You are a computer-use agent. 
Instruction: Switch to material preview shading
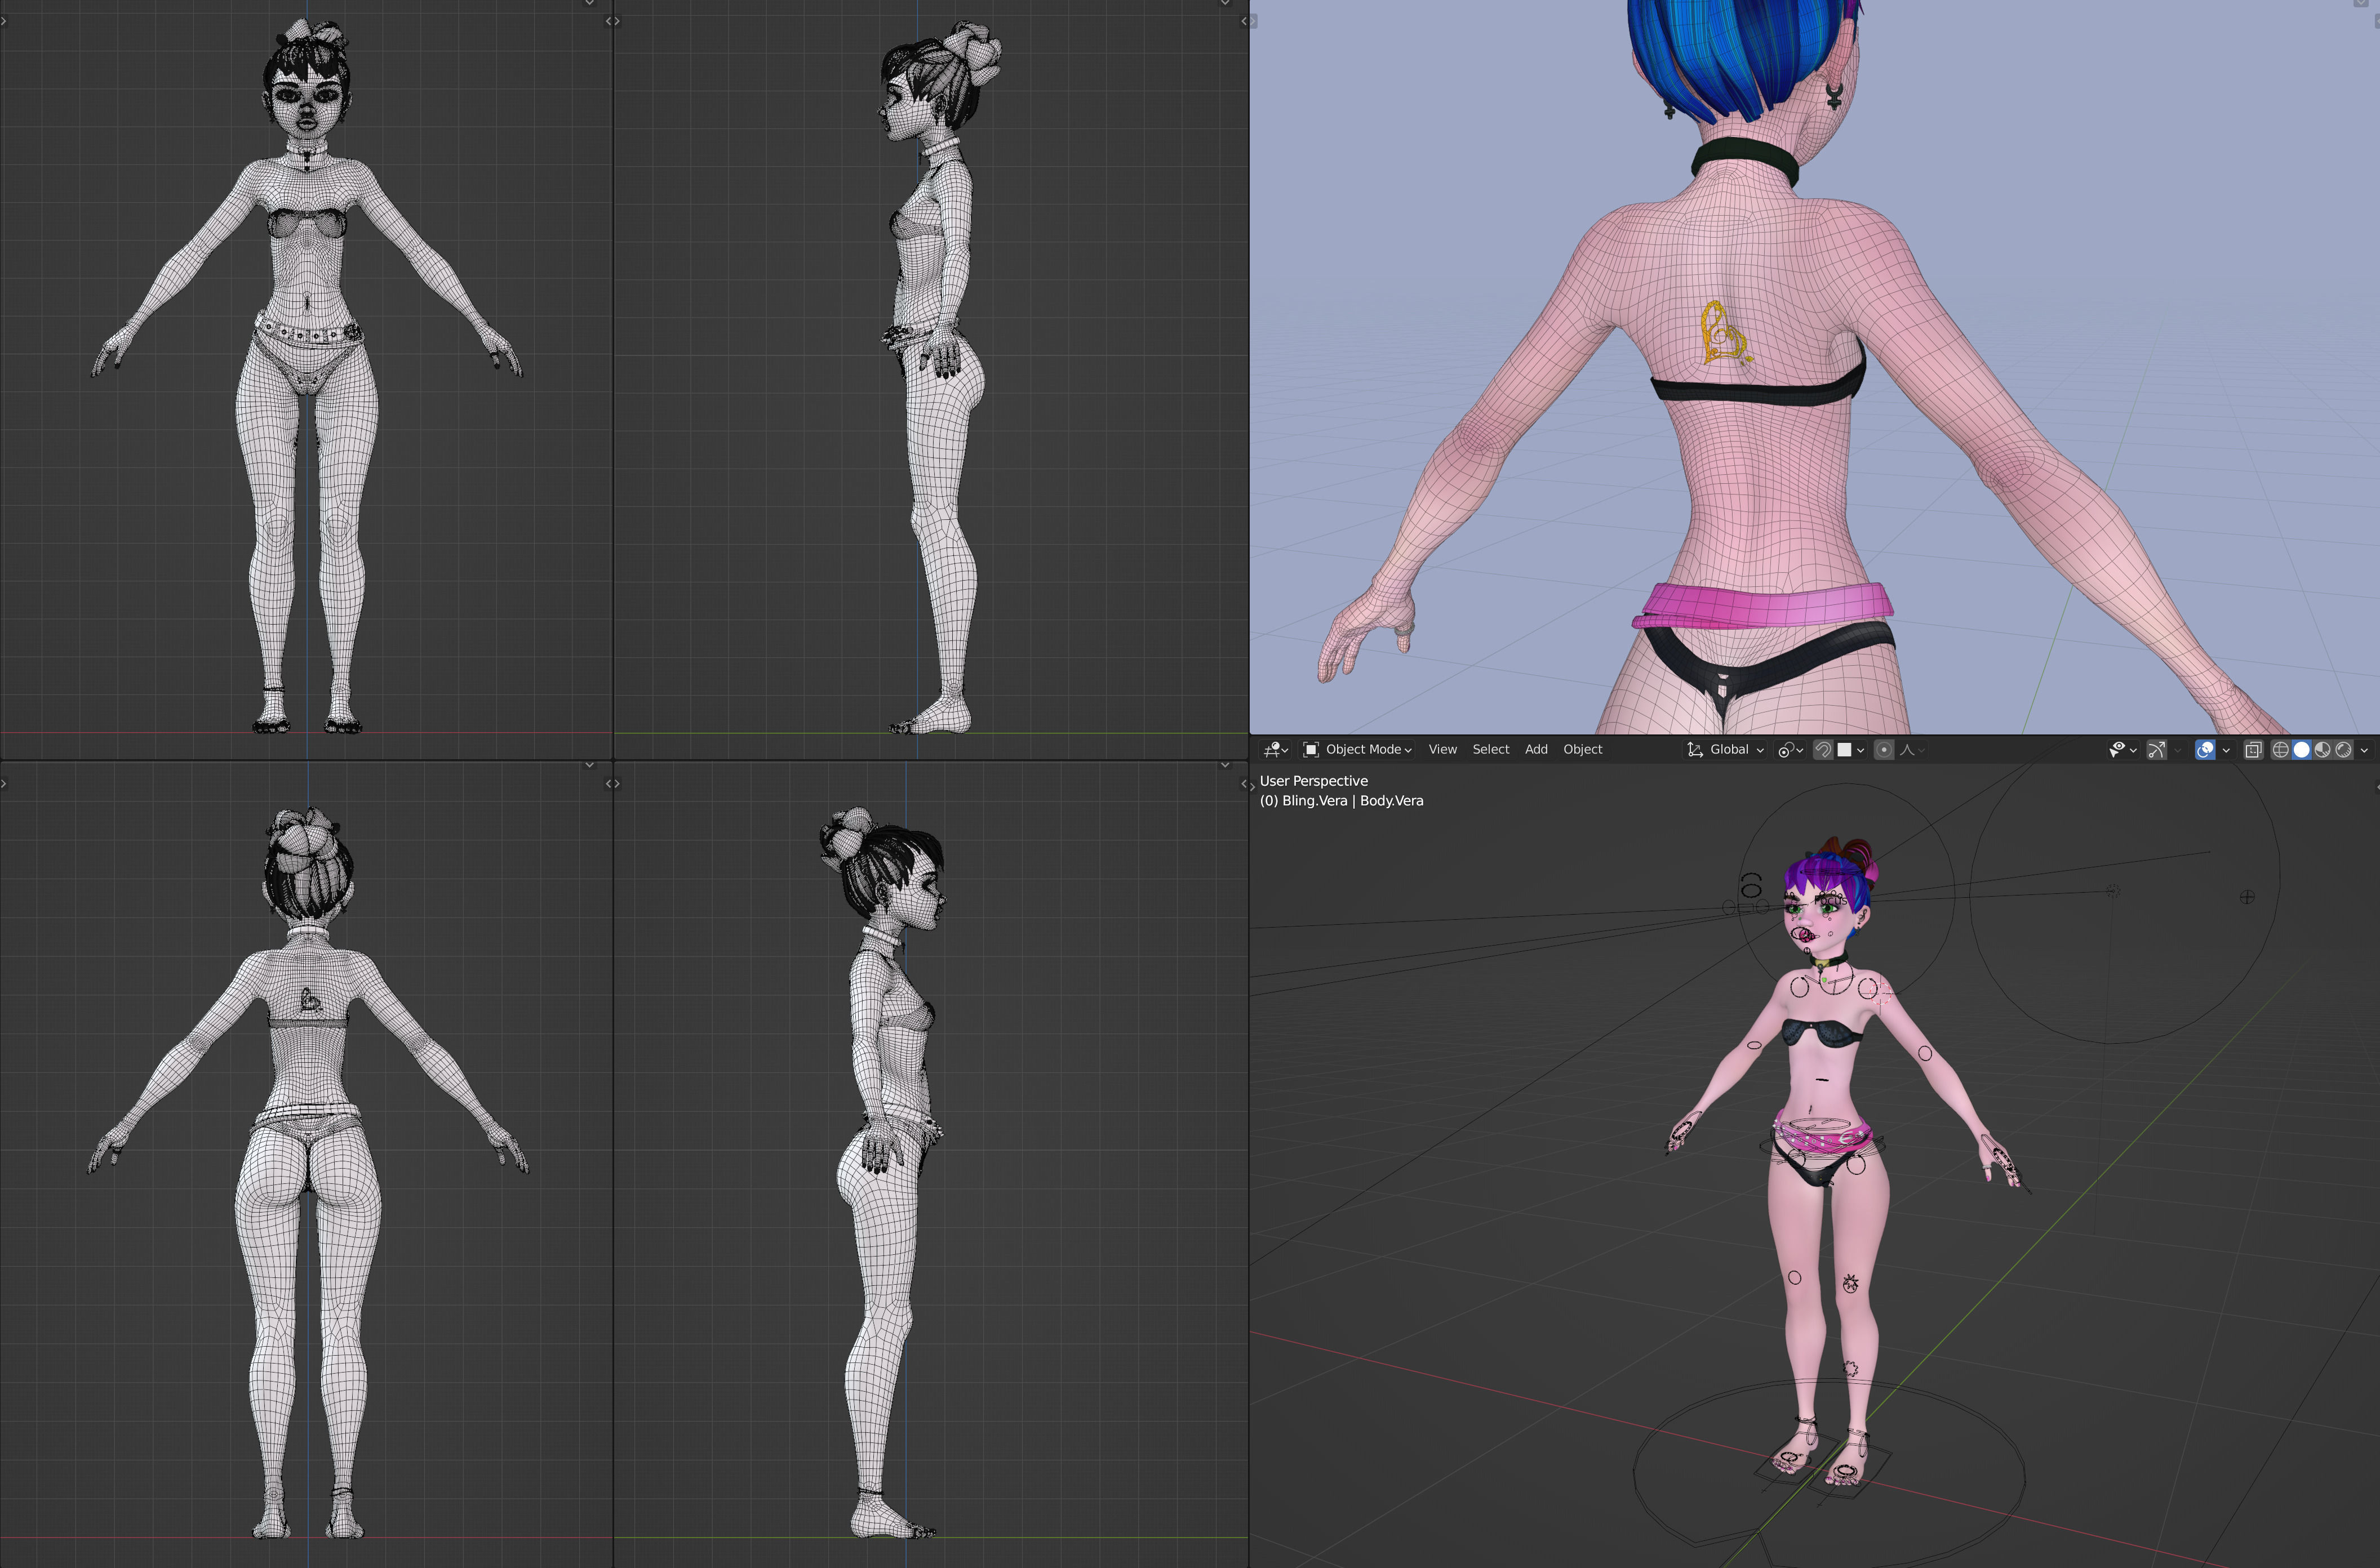(x=2322, y=750)
